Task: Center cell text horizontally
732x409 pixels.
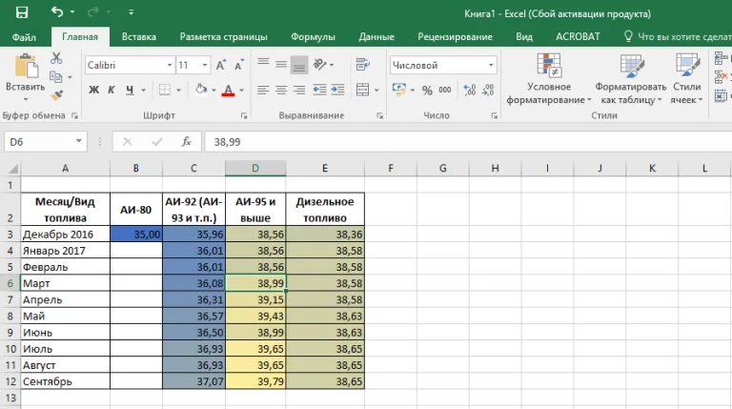Action: pyautogui.click(x=281, y=90)
